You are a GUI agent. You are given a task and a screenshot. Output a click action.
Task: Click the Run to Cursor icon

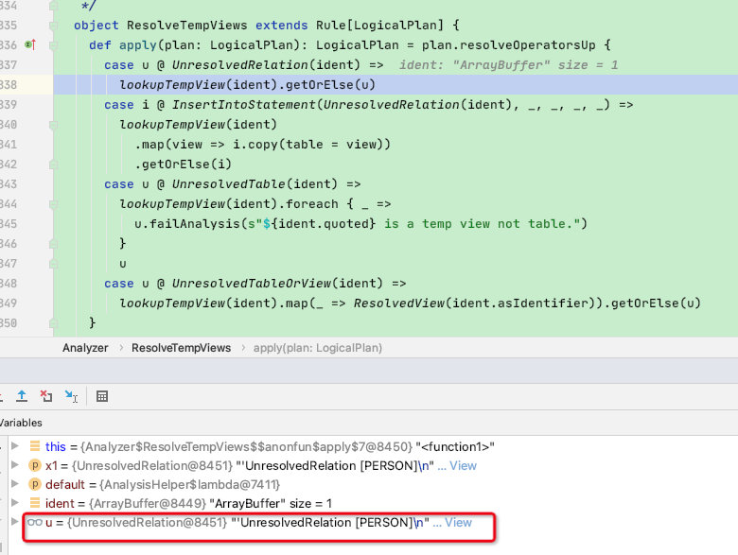[x=71, y=396]
